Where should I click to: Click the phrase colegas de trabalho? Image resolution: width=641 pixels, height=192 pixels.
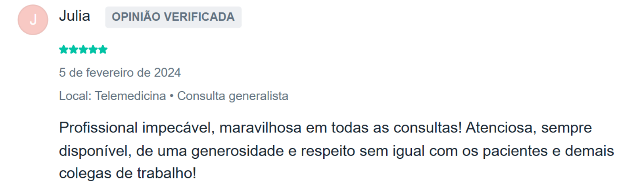pos(127,173)
